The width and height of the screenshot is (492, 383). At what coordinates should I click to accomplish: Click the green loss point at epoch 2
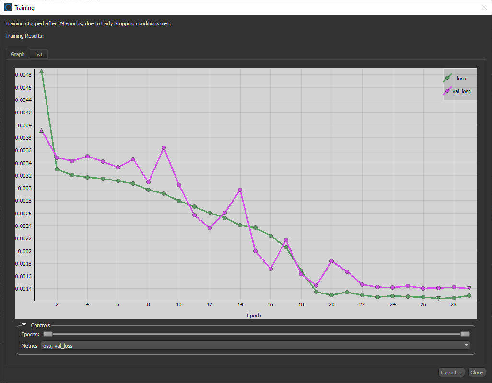pyautogui.click(x=57, y=169)
